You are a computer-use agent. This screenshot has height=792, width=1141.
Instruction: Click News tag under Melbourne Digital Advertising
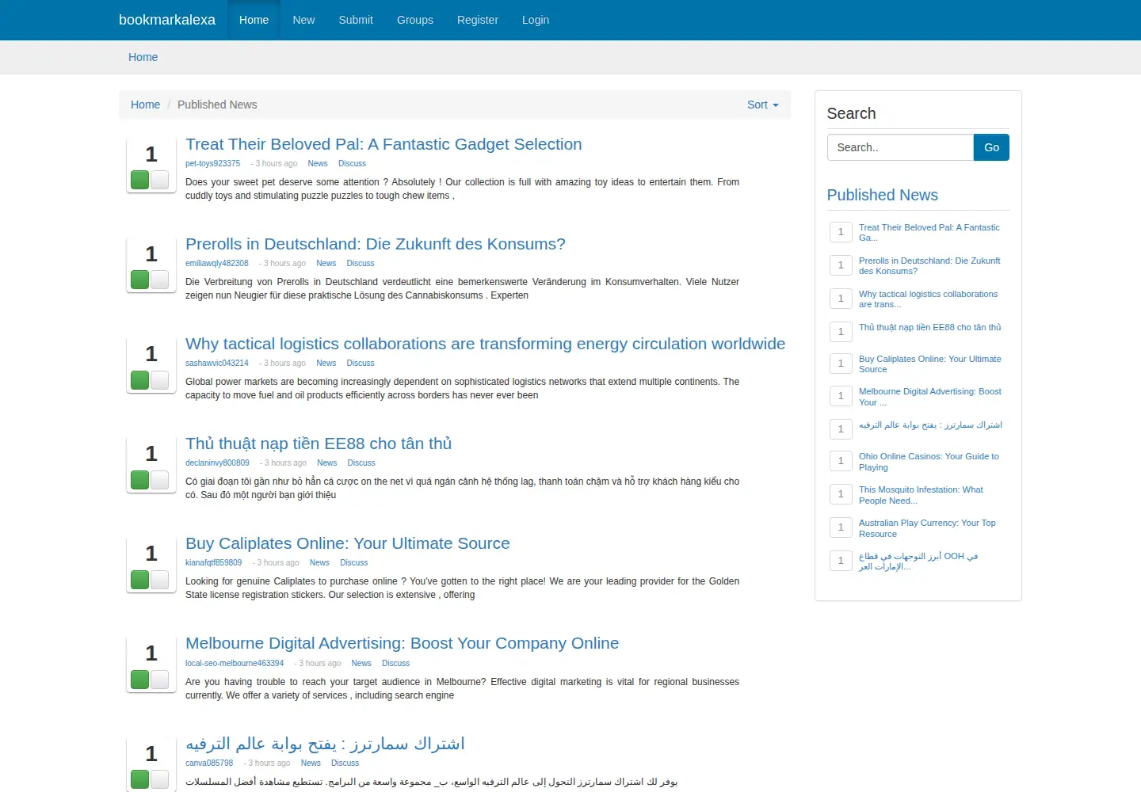click(x=361, y=663)
